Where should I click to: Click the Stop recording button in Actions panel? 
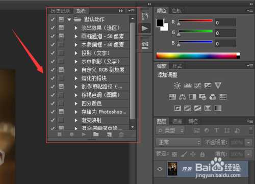(x=60, y=135)
